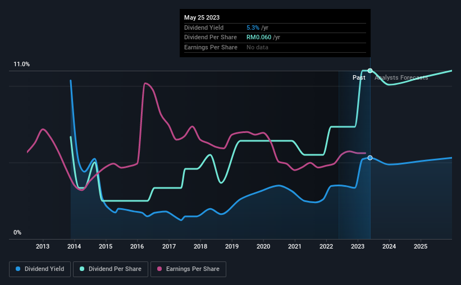Click the 2020 x-axis label
The image size is (461, 285).
coord(263,246)
